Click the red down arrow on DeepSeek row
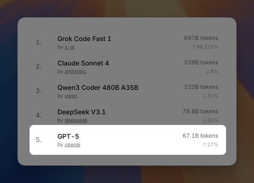The width and height of the screenshot is (254, 183). 205,120
